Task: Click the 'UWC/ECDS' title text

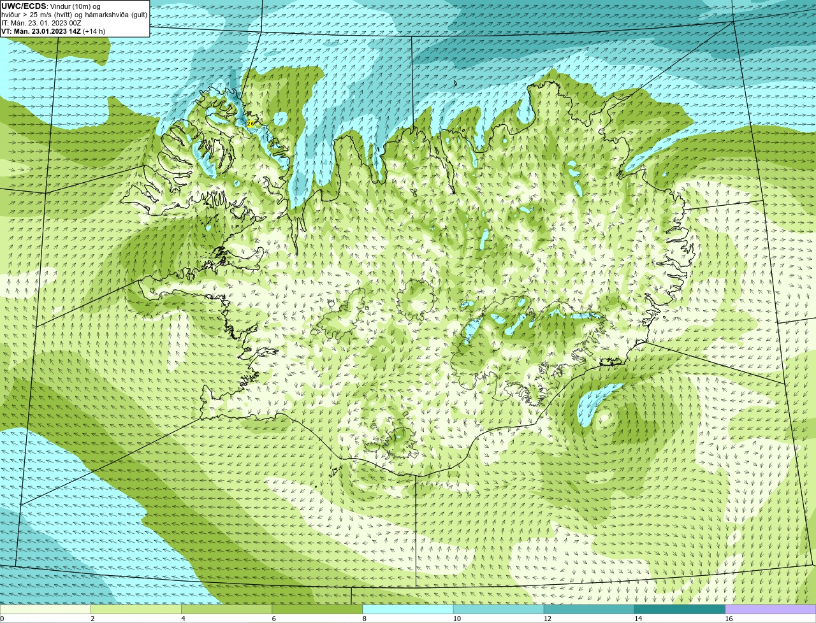Action: pos(24,6)
